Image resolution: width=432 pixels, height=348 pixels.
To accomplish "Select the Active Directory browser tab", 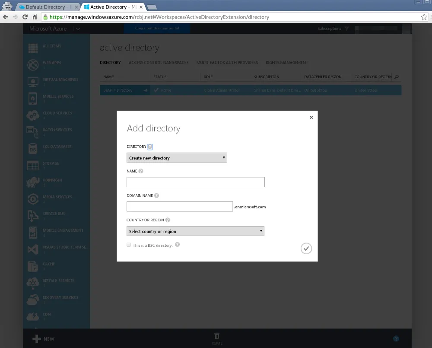I will pos(113,7).
